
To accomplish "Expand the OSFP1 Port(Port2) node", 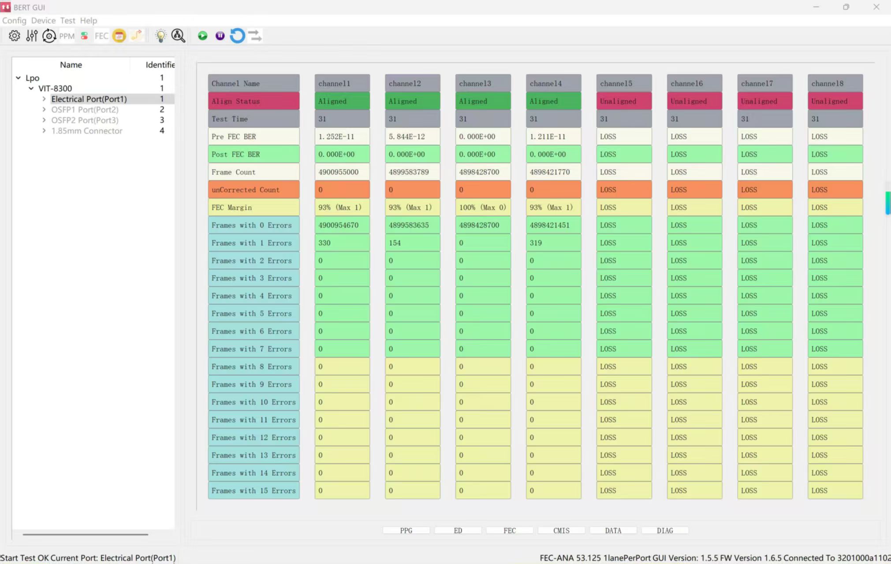I will [x=44, y=110].
